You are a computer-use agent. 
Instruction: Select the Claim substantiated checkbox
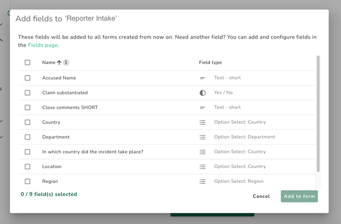point(28,93)
